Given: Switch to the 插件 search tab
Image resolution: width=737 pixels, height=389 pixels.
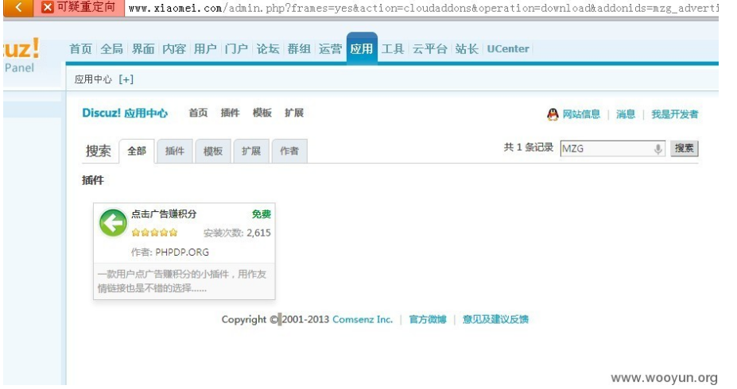Looking at the screenshot, I should (175, 151).
